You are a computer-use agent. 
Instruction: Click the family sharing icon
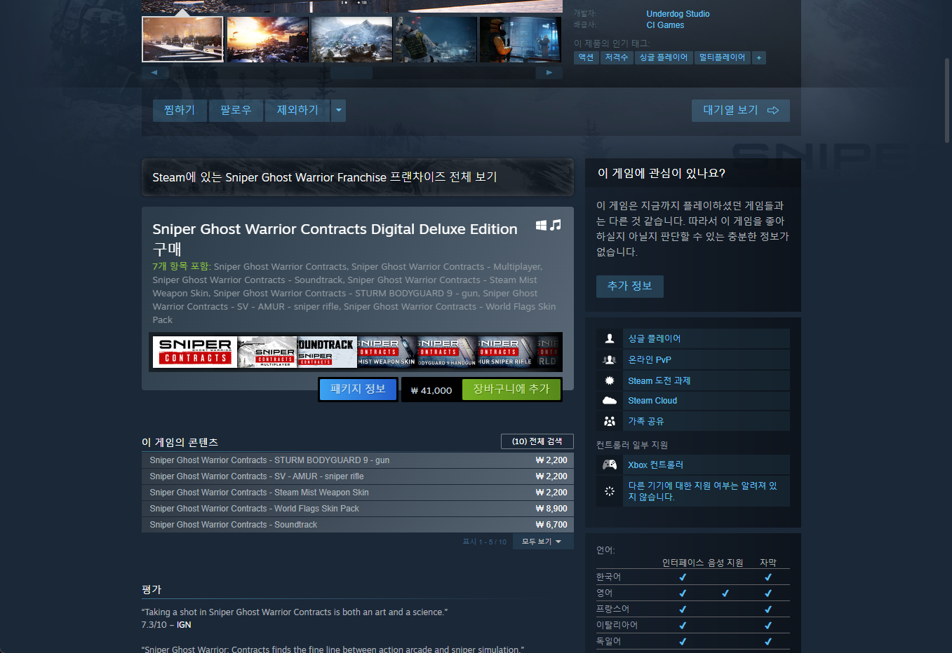[x=610, y=421]
